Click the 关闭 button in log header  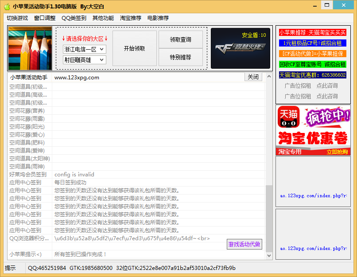[x=253, y=77]
